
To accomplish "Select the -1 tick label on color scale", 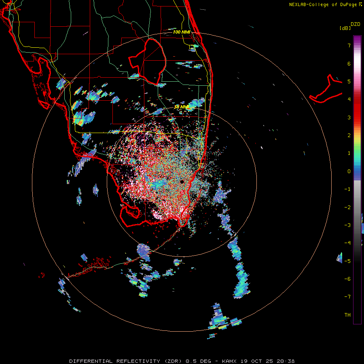I will pos(347,189).
